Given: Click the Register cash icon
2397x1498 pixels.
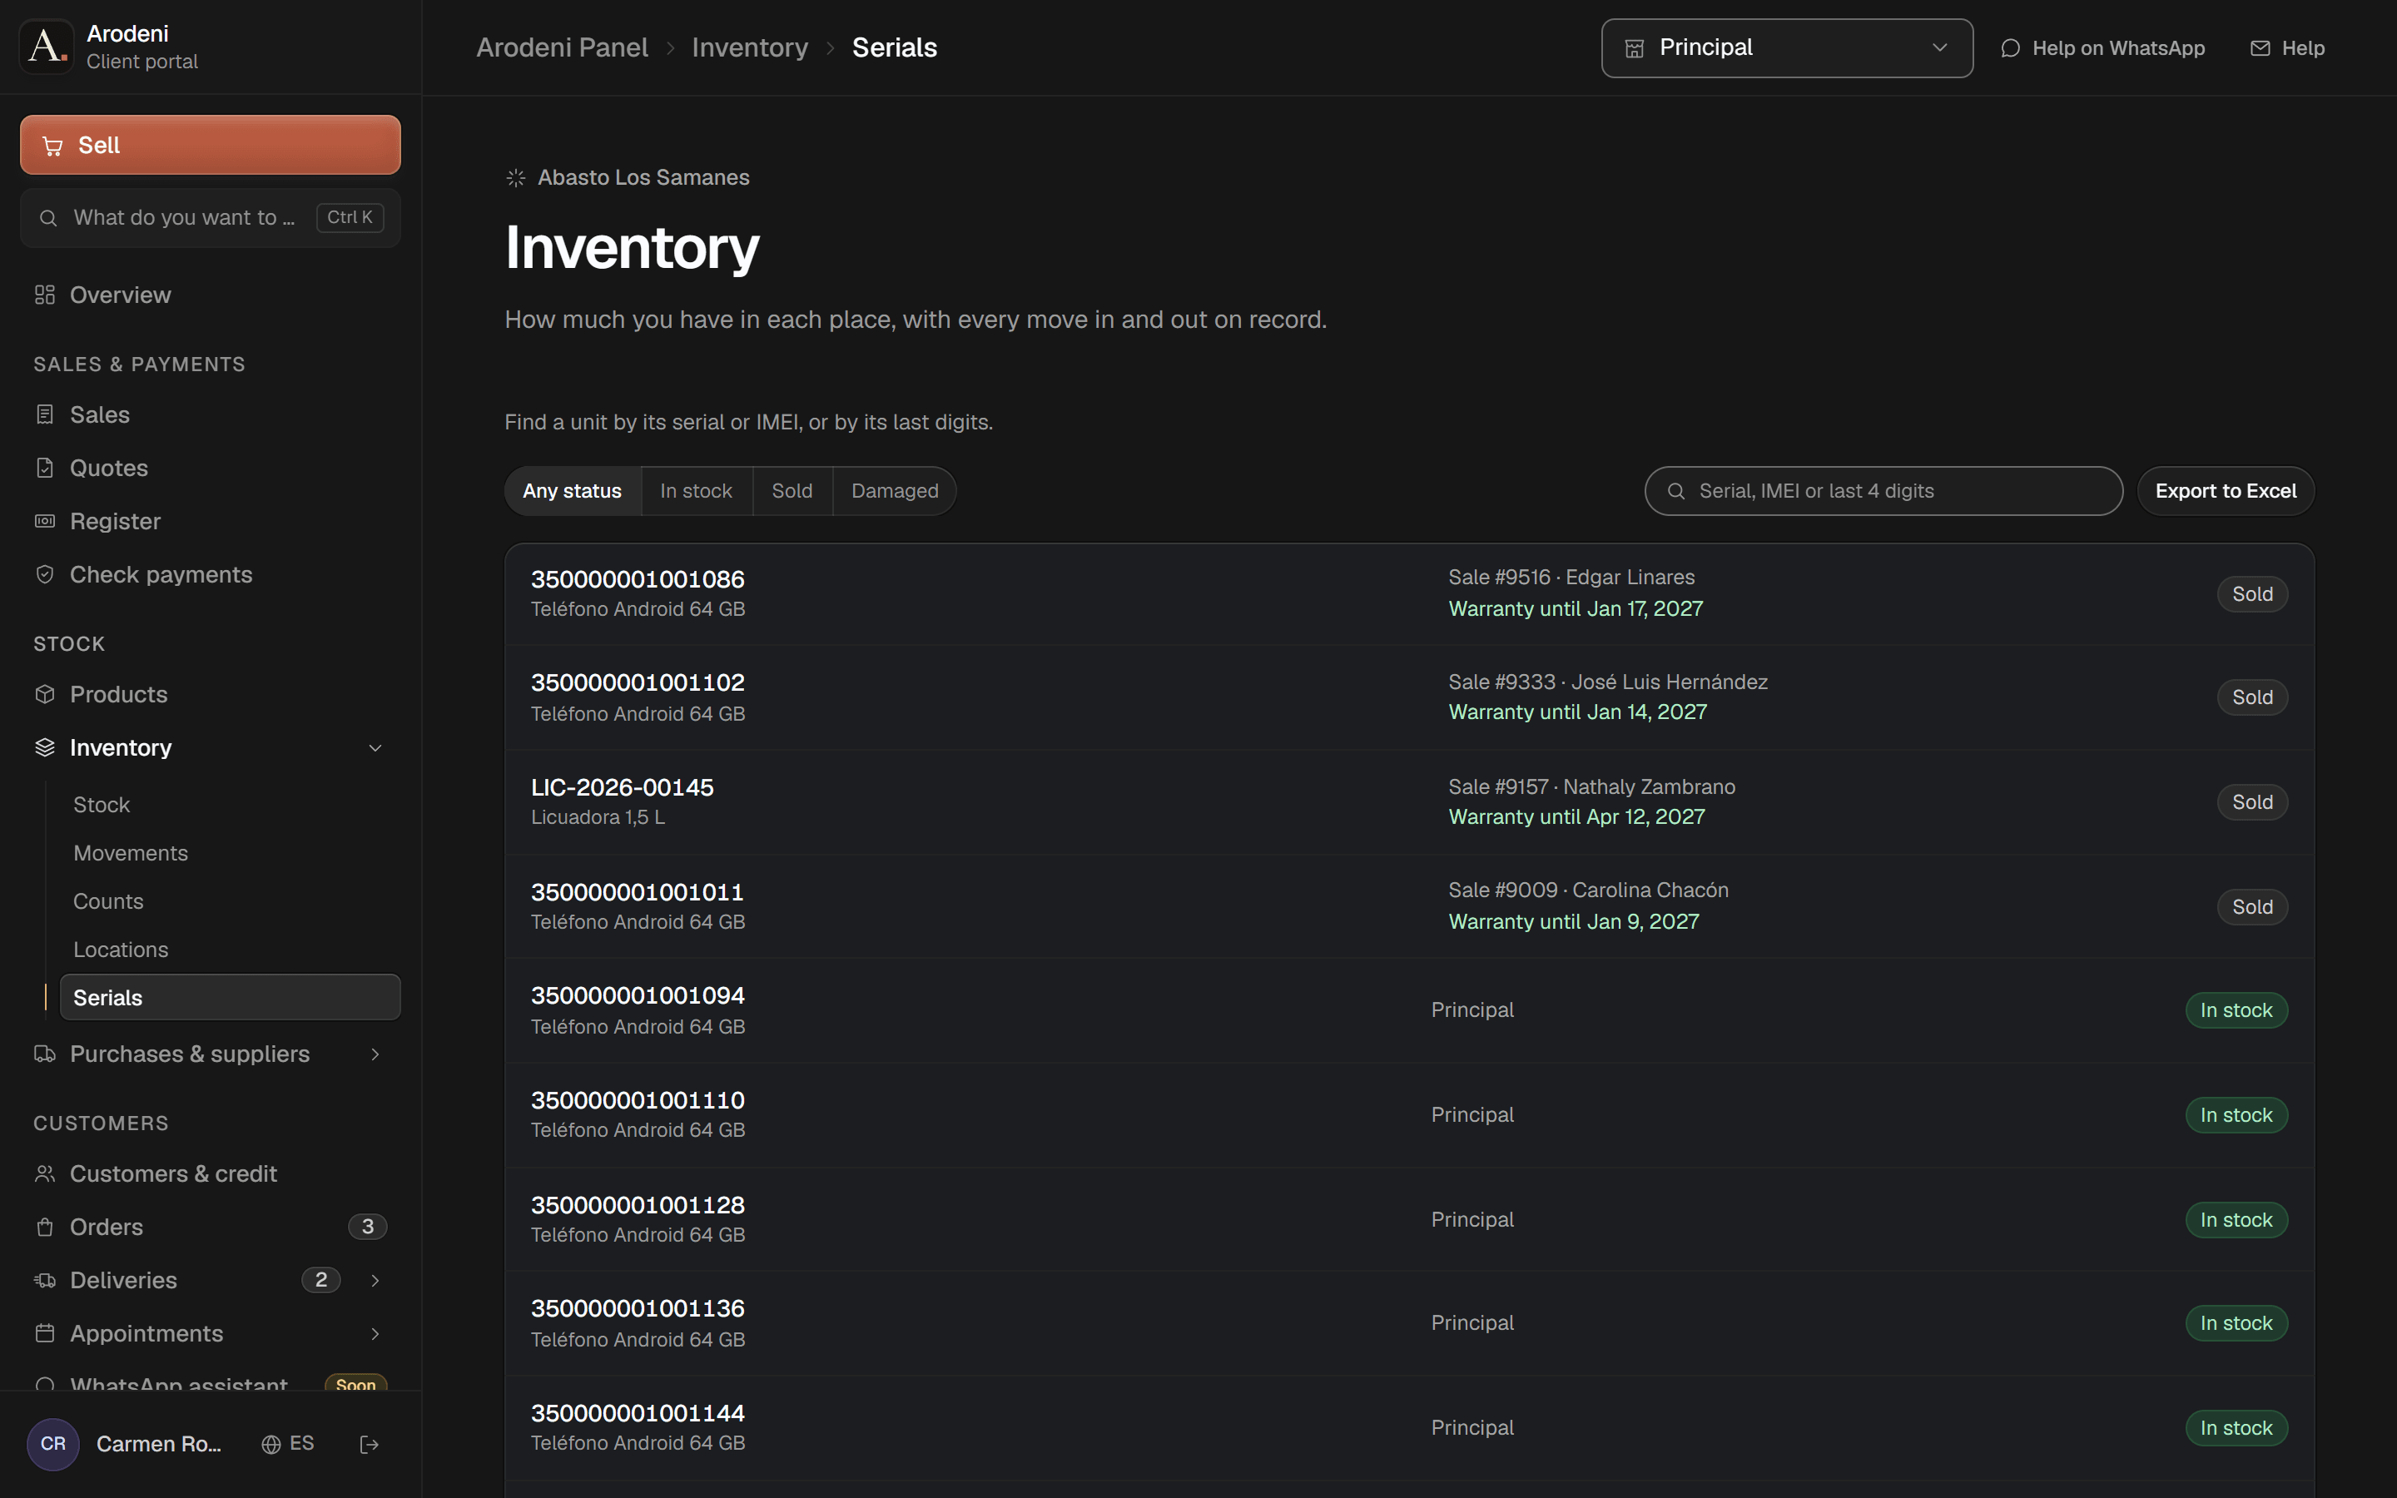Looking at the screenshot, I should pyautogui.click(x=45, y=521).
